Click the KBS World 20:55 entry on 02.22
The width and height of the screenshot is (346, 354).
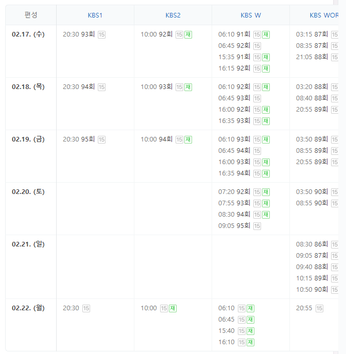[304, 308]
